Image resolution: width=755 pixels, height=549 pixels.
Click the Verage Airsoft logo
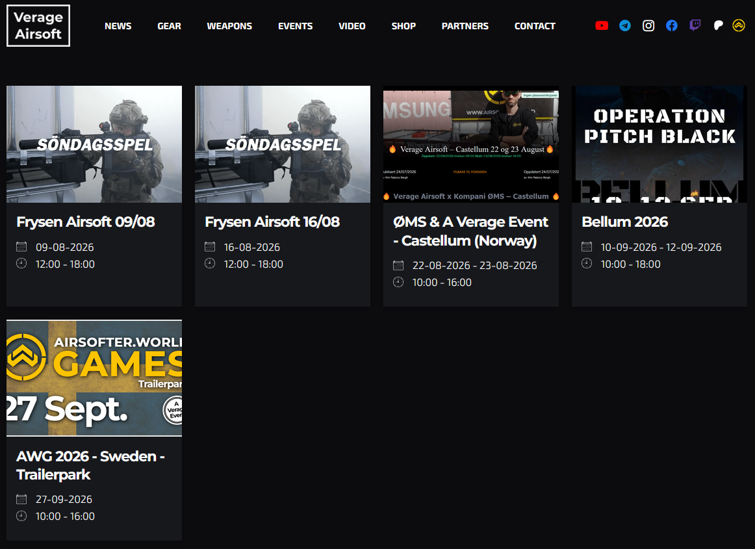[x=38, y=25]
